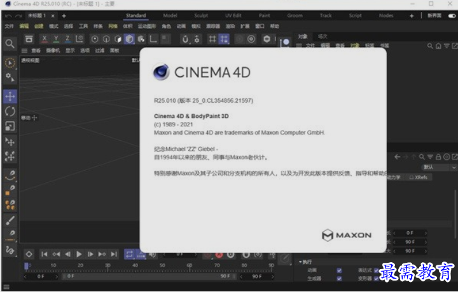This screenshot has width=458, height=292.
Task: Click the highlighted locked workplane icon
Action: (224, 39)
